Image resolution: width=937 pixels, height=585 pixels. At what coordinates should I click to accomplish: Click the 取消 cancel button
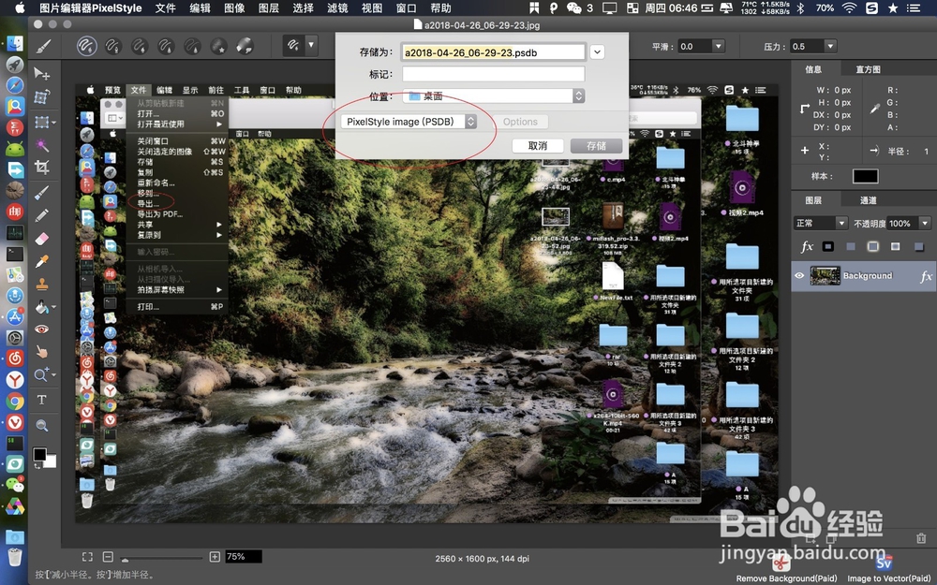[537, 145]
